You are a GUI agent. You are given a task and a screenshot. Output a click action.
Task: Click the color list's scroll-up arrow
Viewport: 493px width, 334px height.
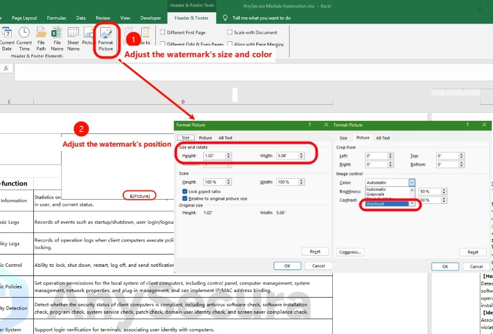(x=412, y=190)
